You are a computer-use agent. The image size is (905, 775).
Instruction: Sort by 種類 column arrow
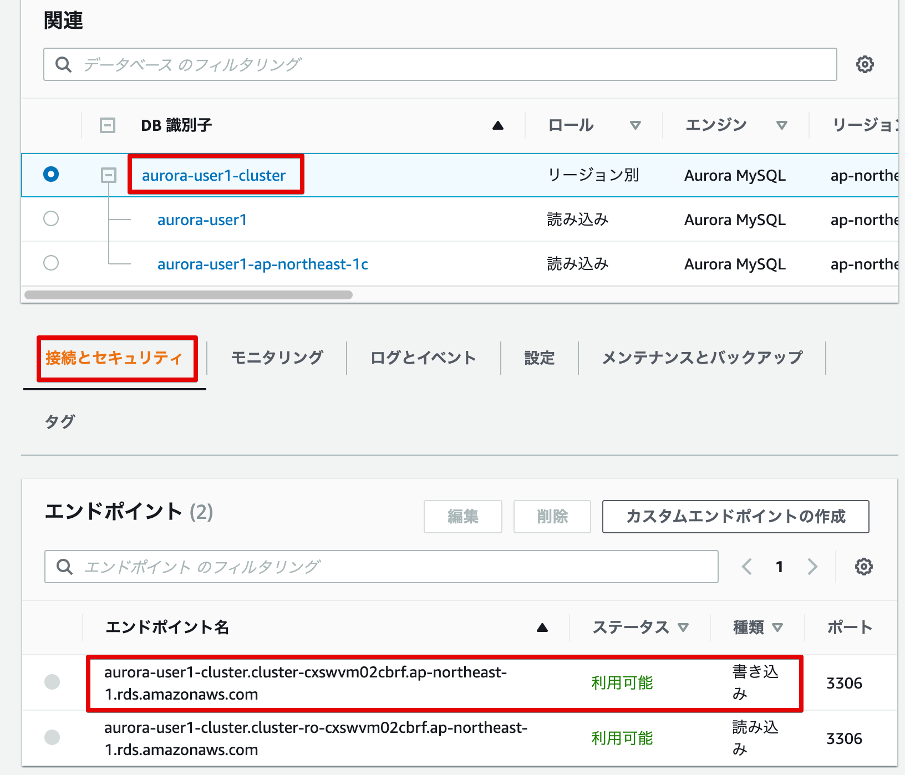tap(777, 628)
